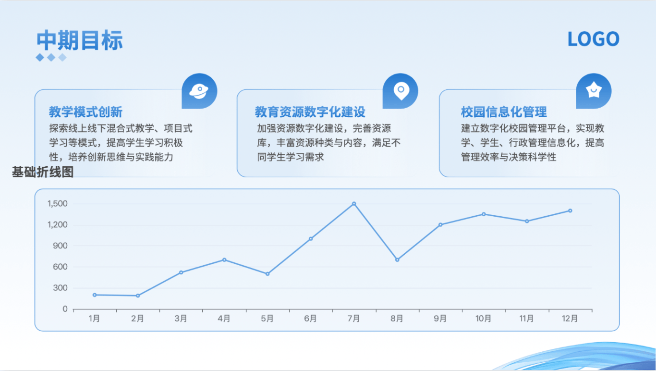
Task: Click the line chart data point for 8月
Action: [x=397, y=260]
